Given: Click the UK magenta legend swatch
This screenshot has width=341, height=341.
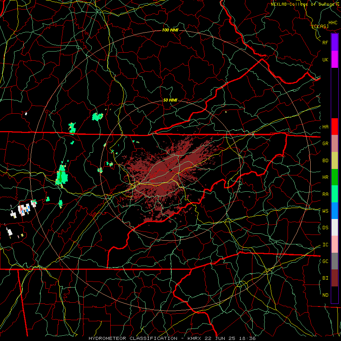Looking at the screenshot, I should 335,59.
